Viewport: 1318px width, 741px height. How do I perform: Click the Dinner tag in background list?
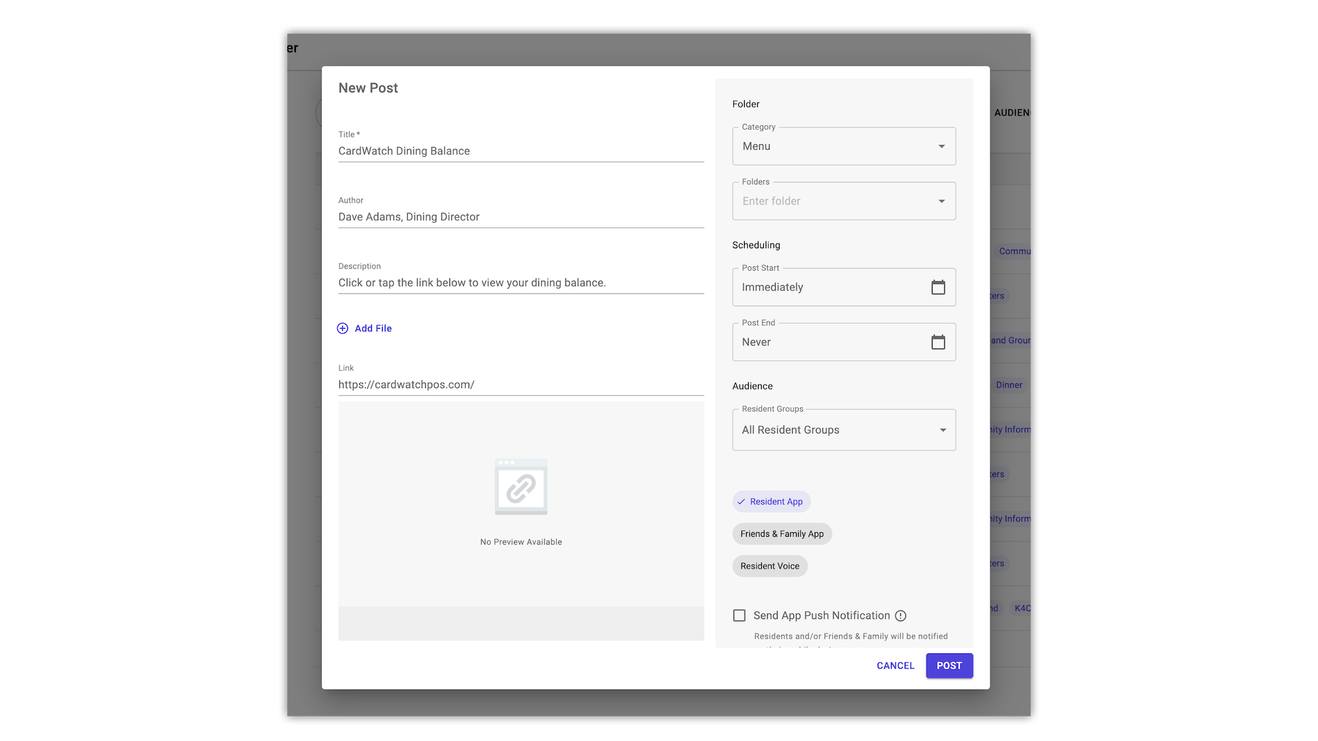(1009, 385)
